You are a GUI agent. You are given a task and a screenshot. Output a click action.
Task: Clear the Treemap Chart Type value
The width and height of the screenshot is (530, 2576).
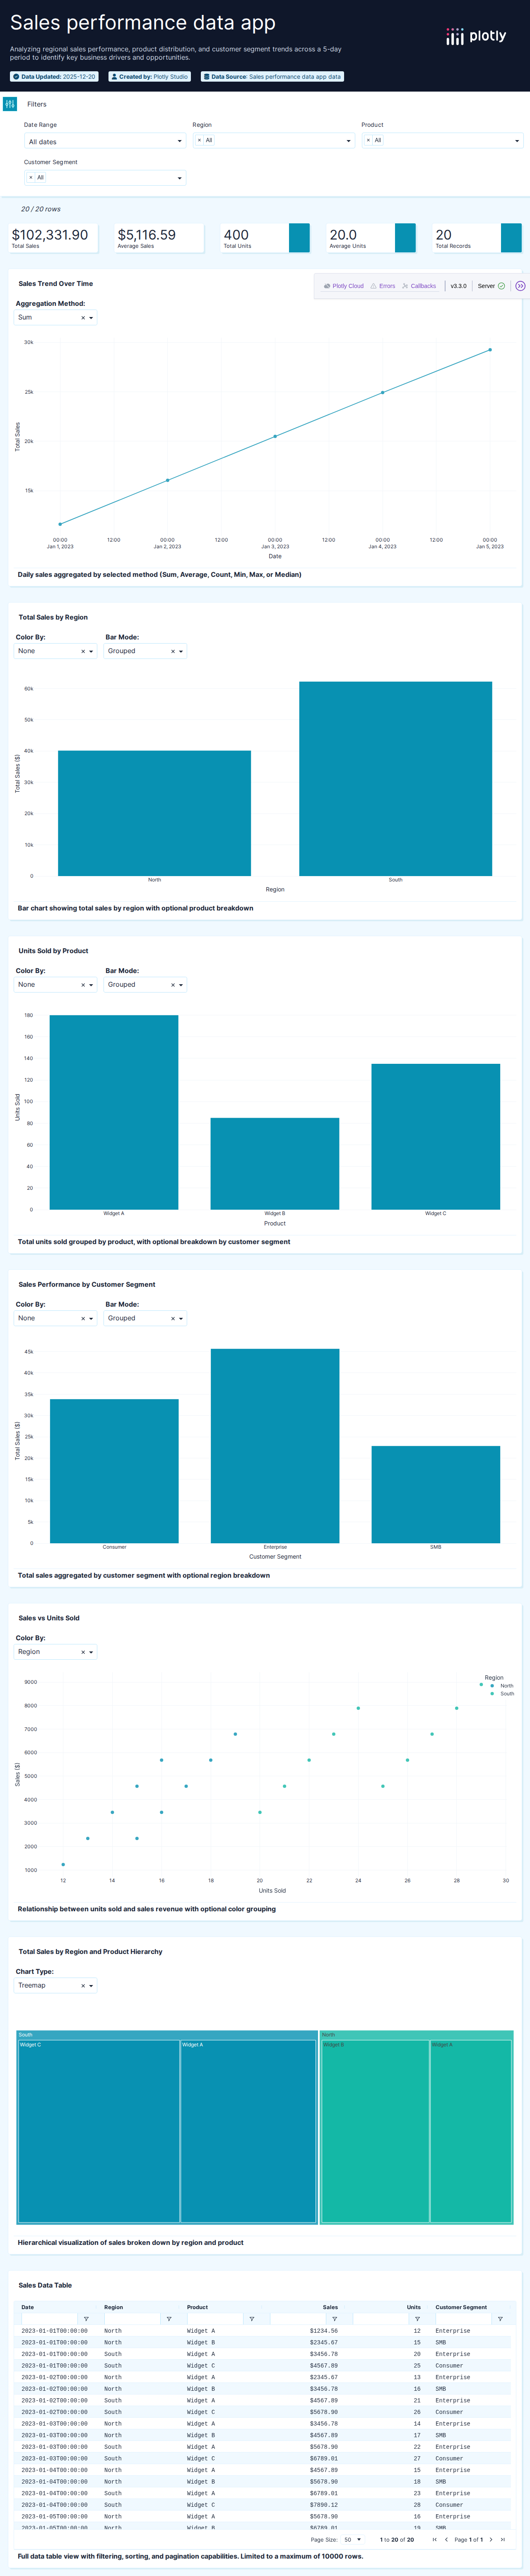pos(83,1986)
